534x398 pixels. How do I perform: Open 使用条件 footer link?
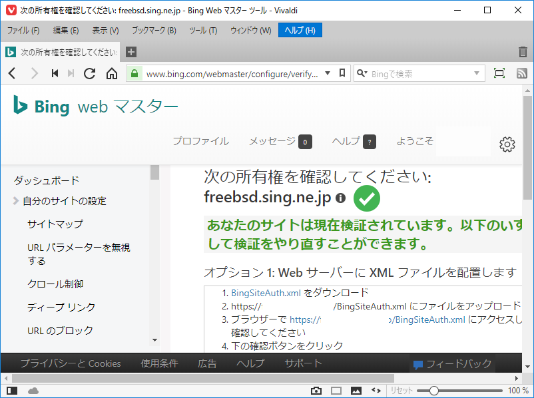pos(159,363)
